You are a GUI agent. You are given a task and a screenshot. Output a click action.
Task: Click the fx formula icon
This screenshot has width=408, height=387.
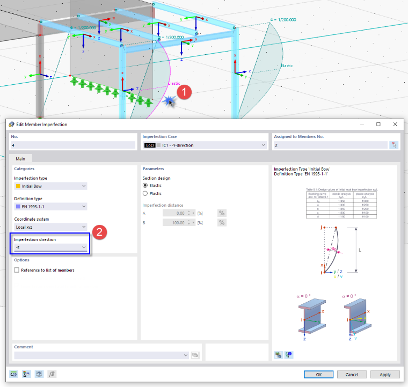(x=52, y=374)
